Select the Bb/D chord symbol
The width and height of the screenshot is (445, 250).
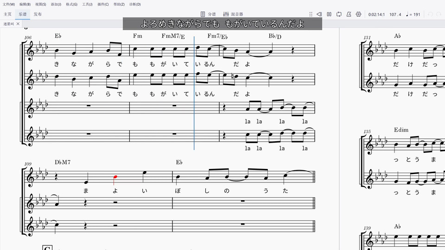[275, 36]
